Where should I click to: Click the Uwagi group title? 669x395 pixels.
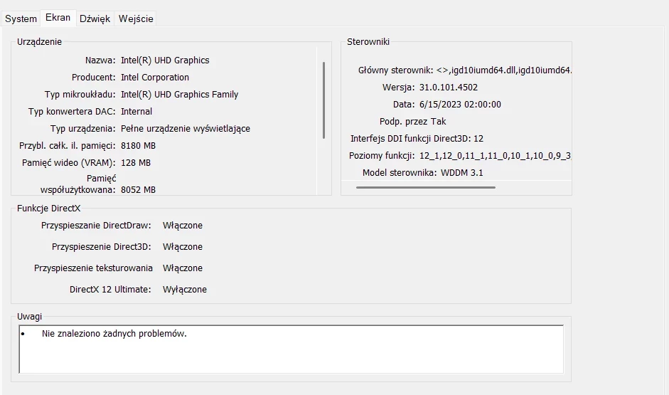click(29, 317)
